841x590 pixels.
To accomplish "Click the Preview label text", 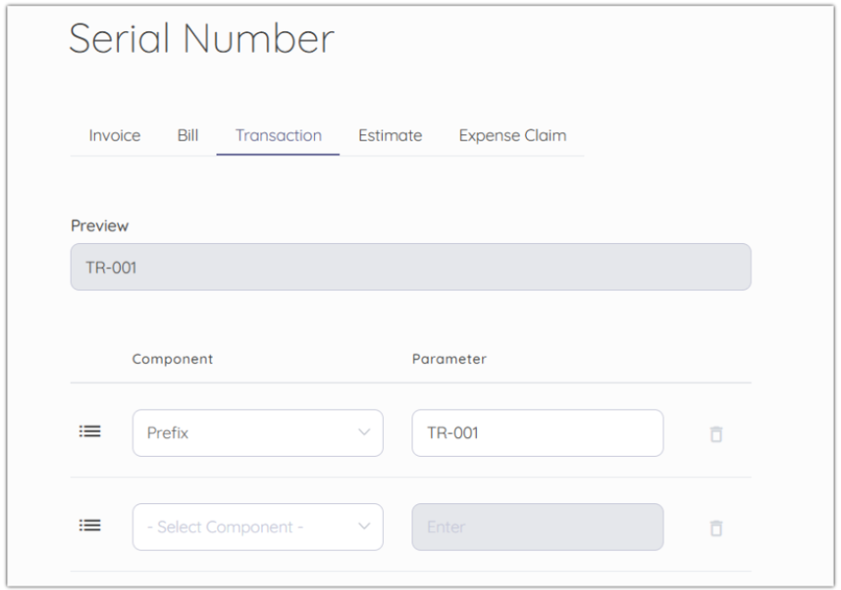I will click(x=100, y=226).
